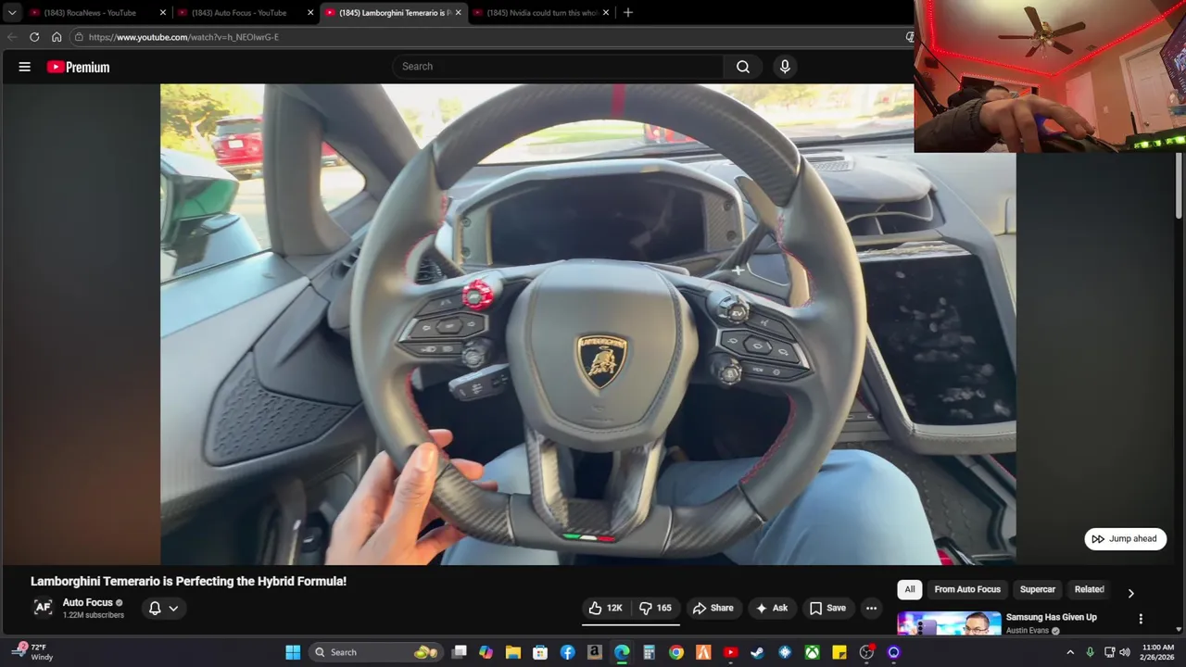Open the YouTube app in the taskbar
This screenshot has width=1186, height=667.
[x=730, y=652]
